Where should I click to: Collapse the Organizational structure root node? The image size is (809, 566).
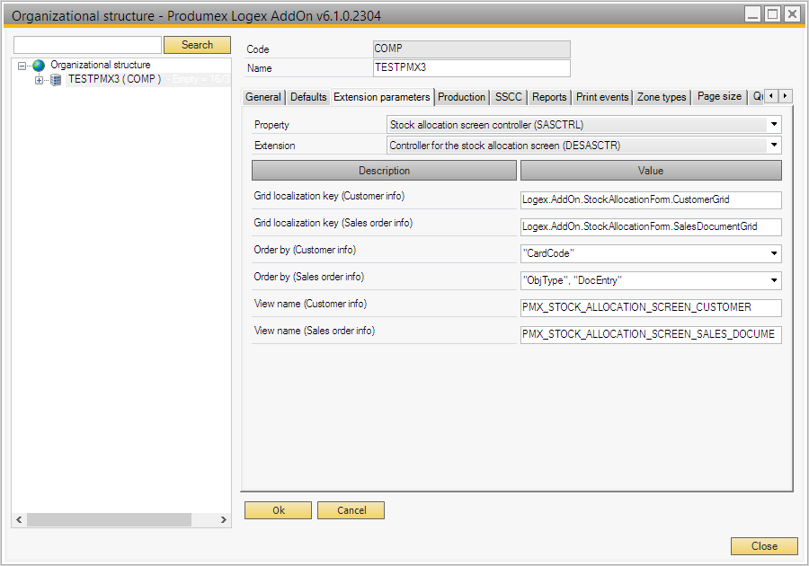(22, 66)
